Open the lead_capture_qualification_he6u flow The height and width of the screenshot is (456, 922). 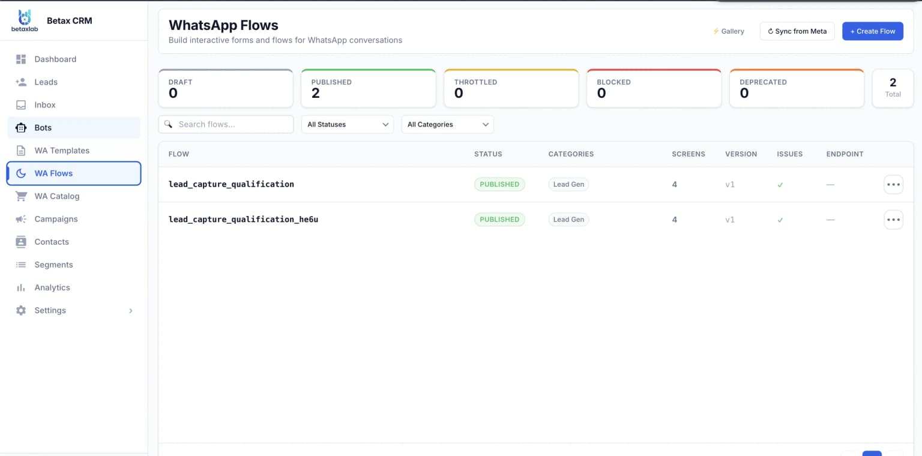243,220
